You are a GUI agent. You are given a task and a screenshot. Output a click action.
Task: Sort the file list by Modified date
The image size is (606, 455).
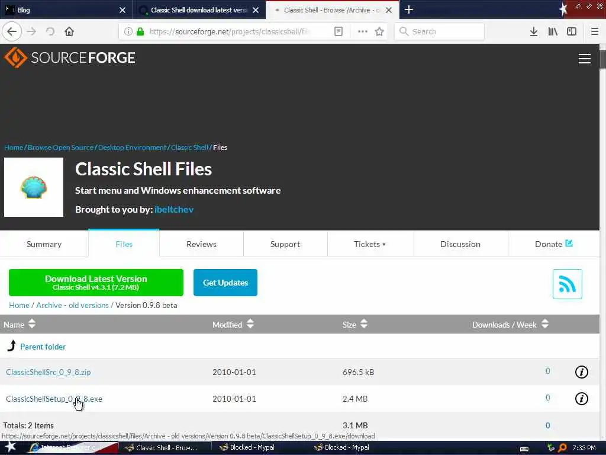pos(233,324)
